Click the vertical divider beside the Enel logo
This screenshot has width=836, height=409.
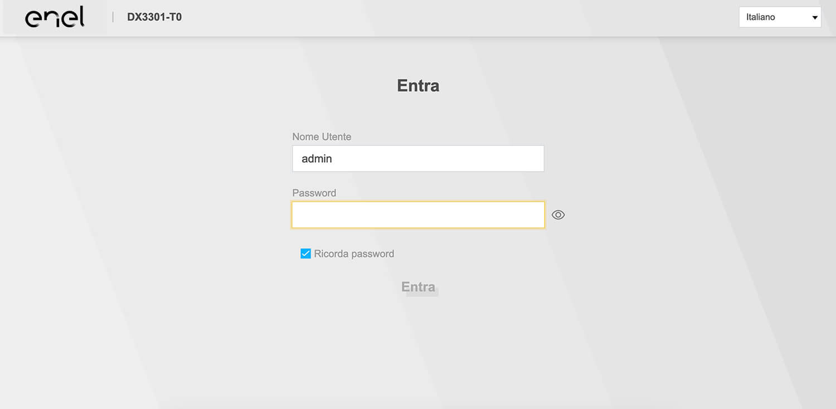coord(113,17)
